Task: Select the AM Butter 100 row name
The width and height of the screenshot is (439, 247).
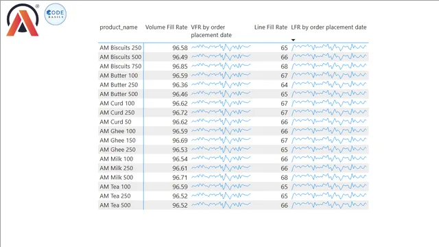Action: 119,75
